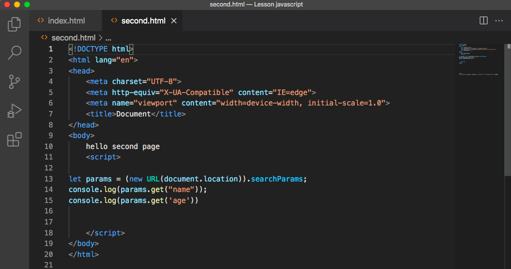Open the Explorer view in activity bar

pyautogui.click(x=15, y=24)
